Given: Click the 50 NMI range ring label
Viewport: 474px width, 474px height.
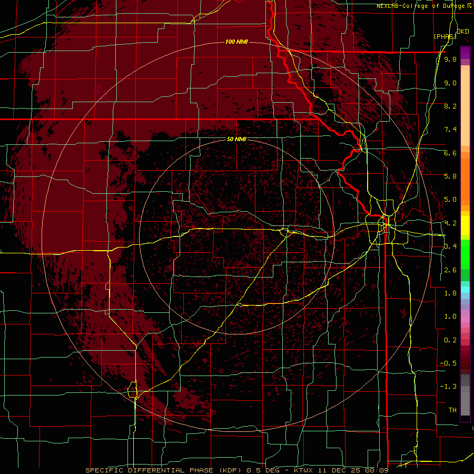Looking at the screenshot, I should pos(236,139).
